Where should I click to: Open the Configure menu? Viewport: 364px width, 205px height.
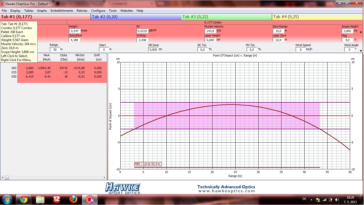point(98,11)
